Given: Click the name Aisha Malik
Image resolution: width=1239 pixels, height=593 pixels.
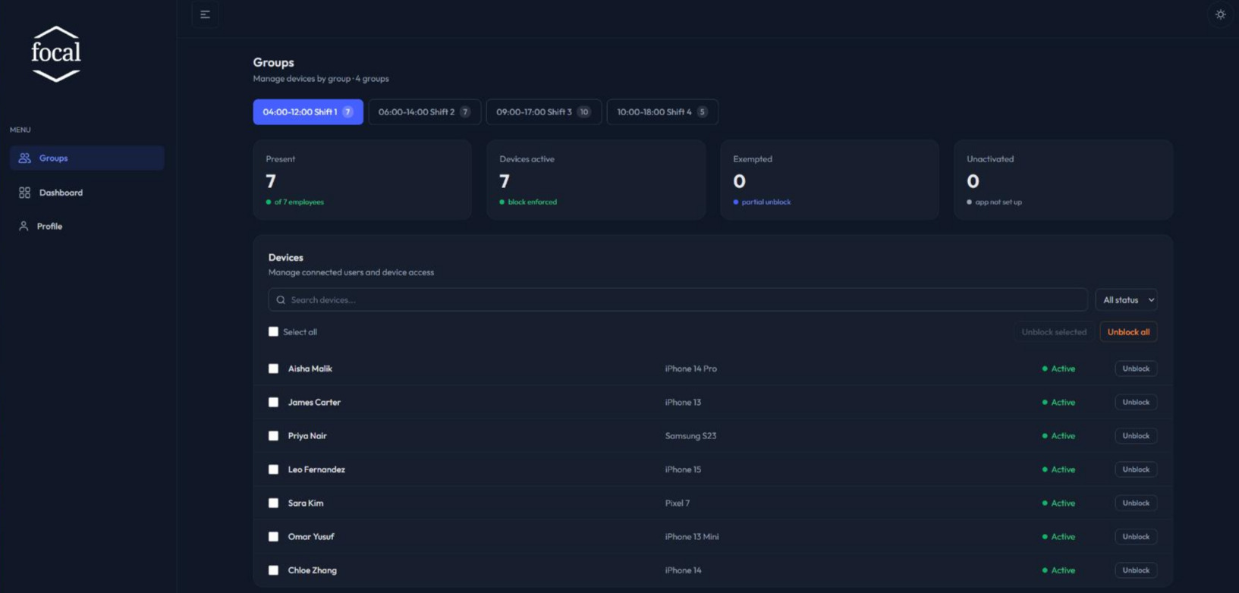Looking at the screenshot, I should point(310,369).
